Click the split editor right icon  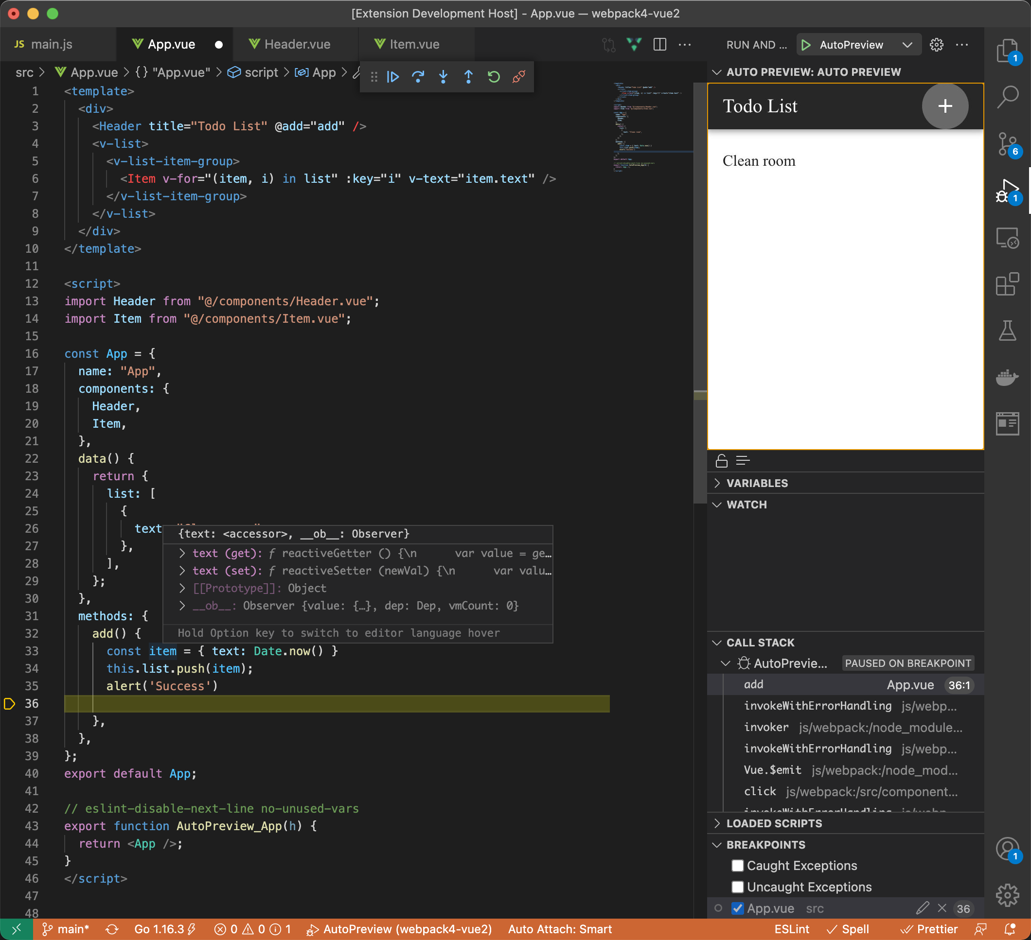660,44
